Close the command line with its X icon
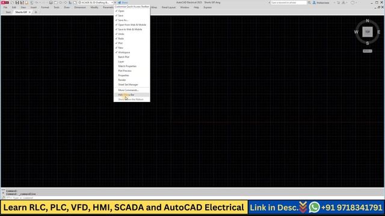 [3, 193]
